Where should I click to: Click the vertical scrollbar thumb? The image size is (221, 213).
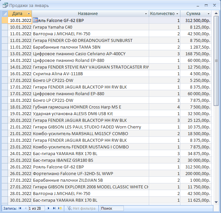click(216, 61)
